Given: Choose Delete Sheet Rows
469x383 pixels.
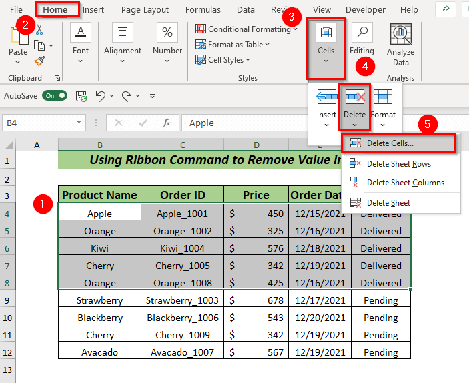Looking at the screenshot, I should pos(400,164).
